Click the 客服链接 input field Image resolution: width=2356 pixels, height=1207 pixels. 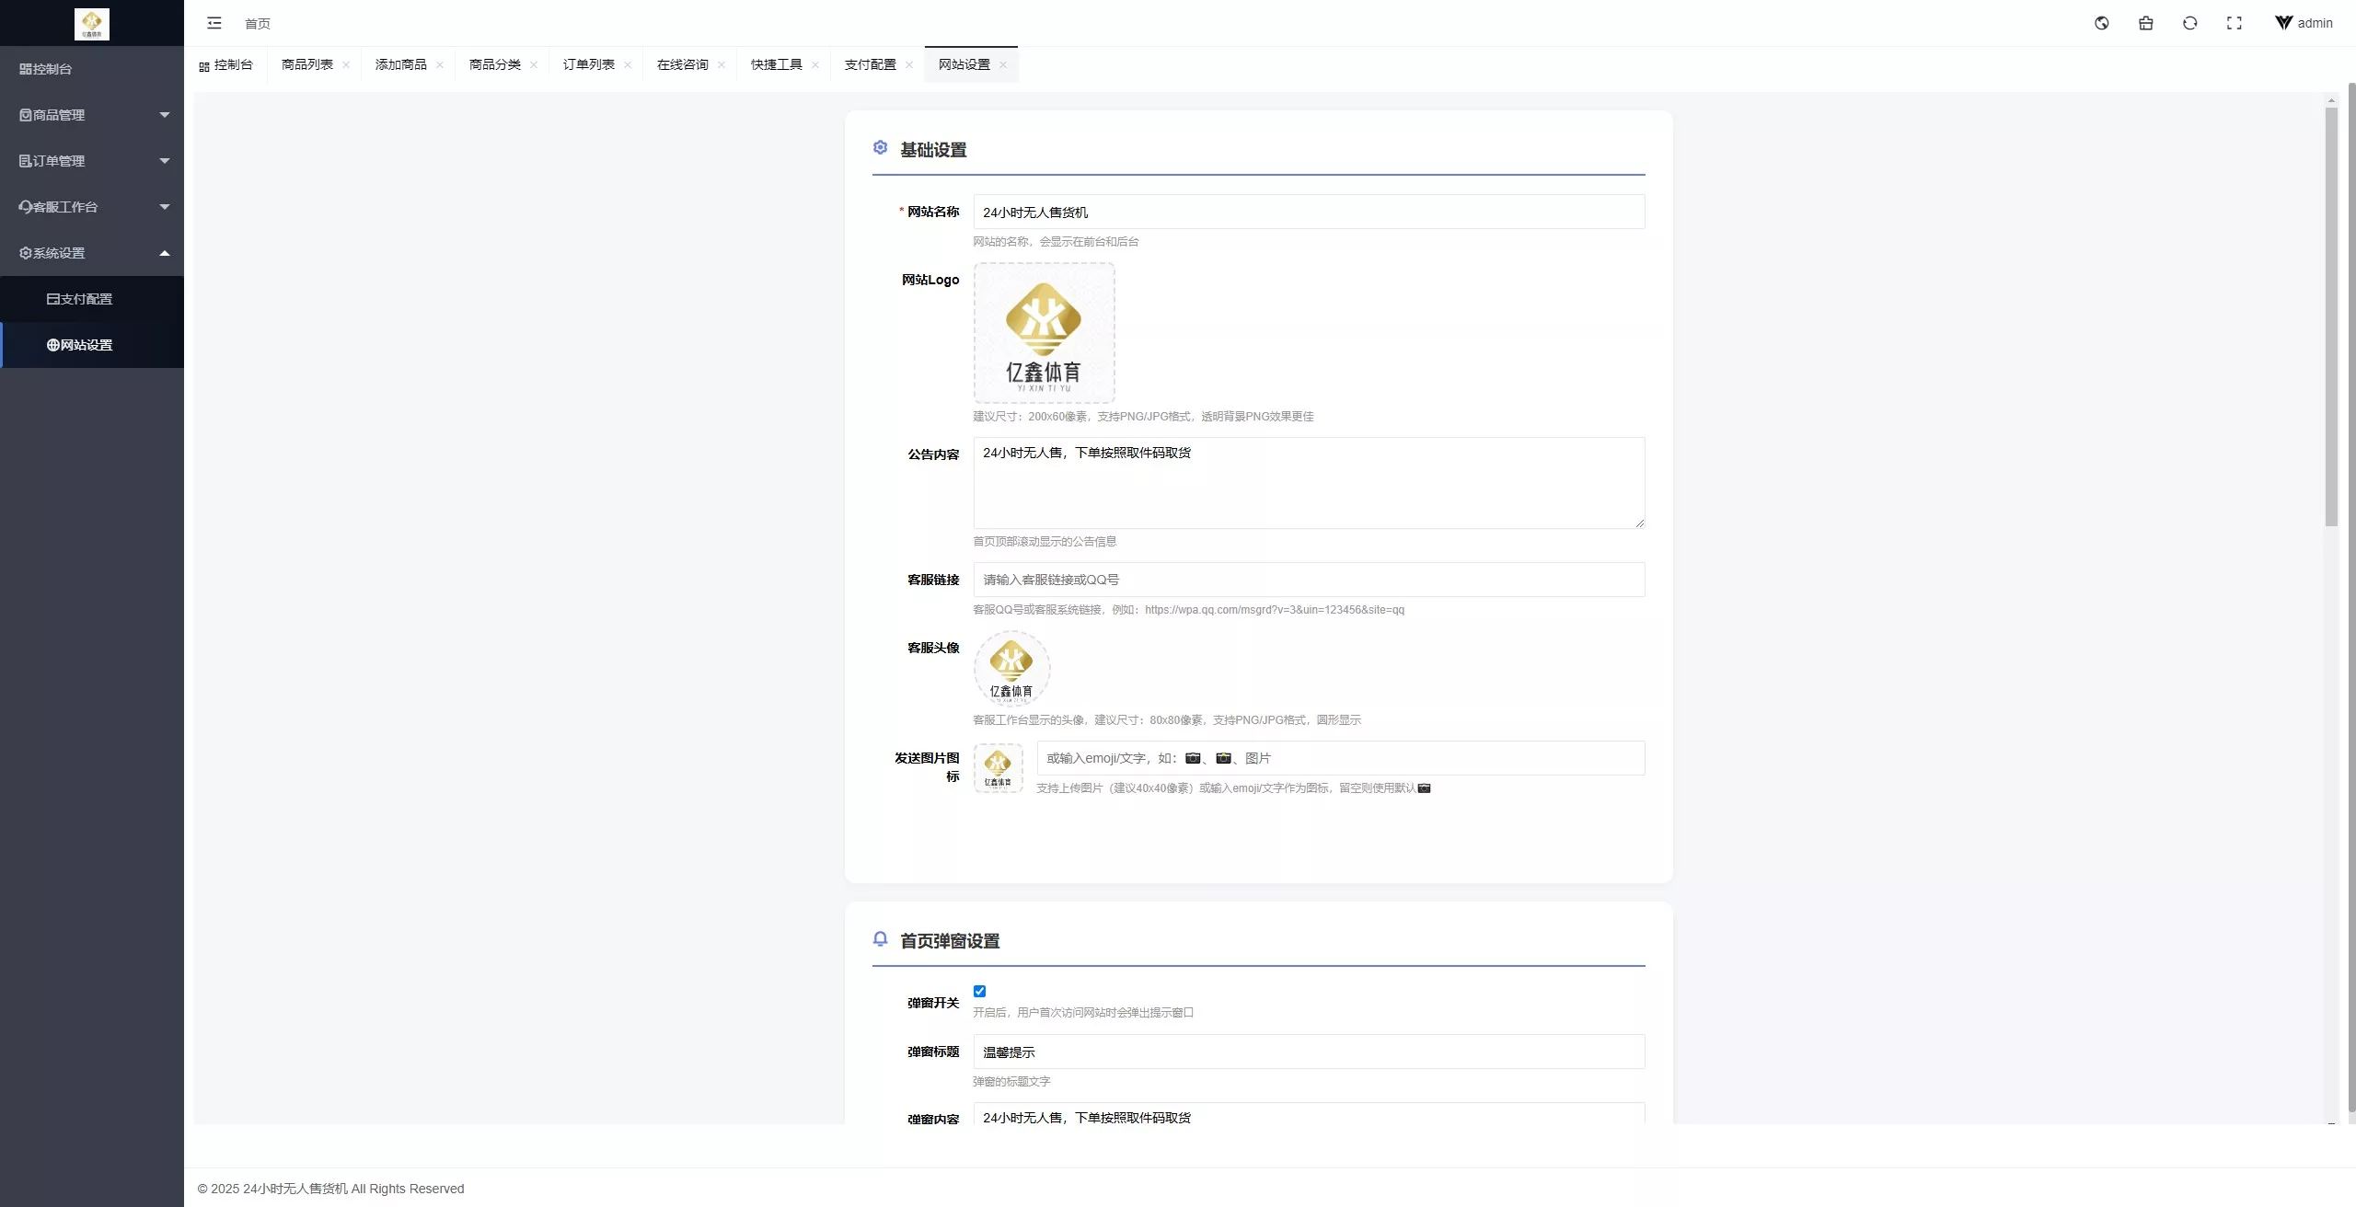click(x=1309, y=580)
